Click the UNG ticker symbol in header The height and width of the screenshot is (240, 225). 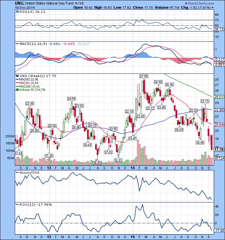click(x=19, y=3)
